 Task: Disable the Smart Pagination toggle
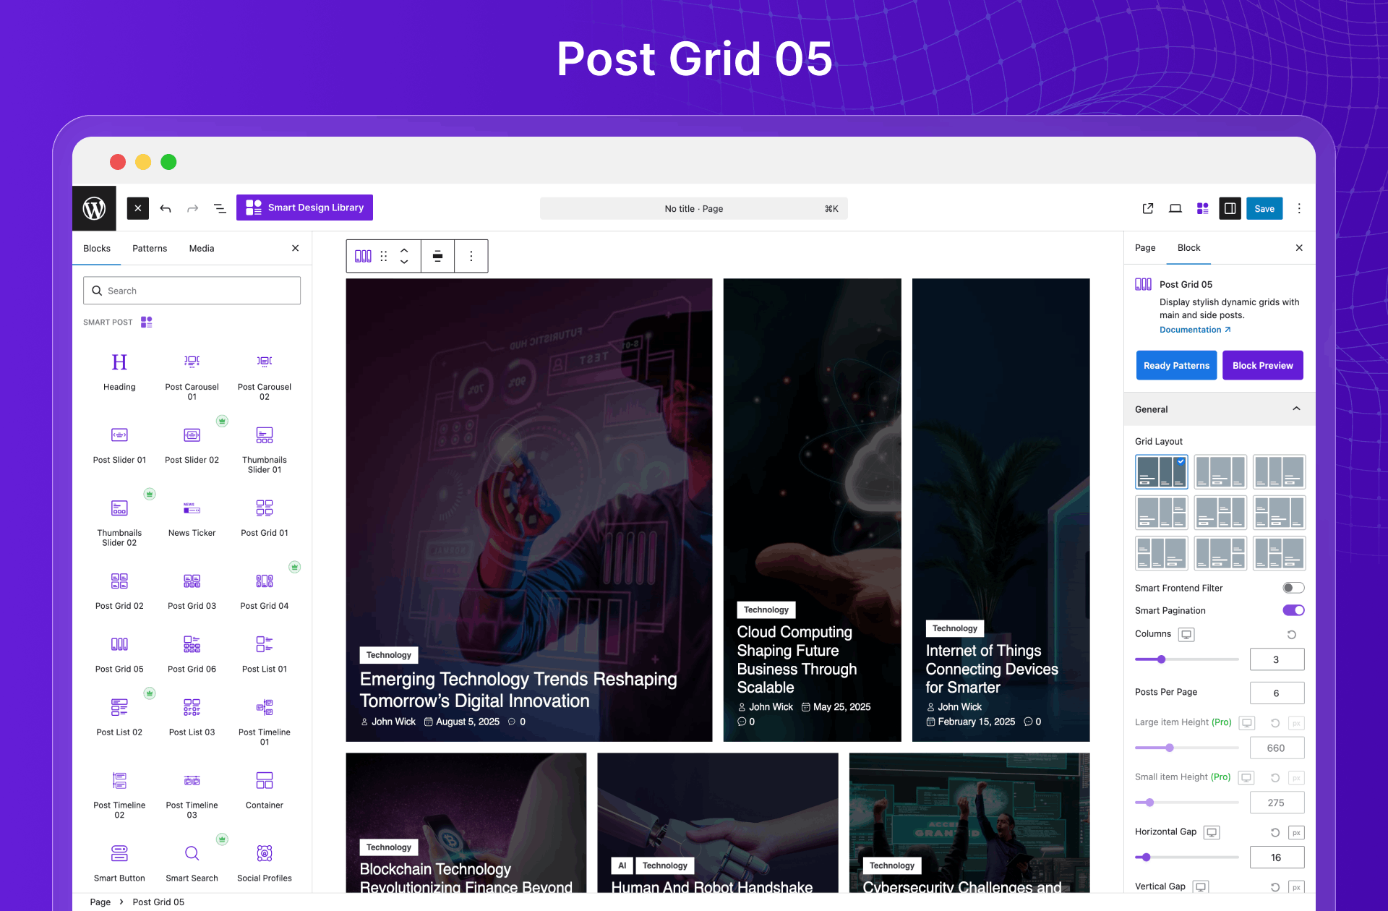tap(1293, 610)
